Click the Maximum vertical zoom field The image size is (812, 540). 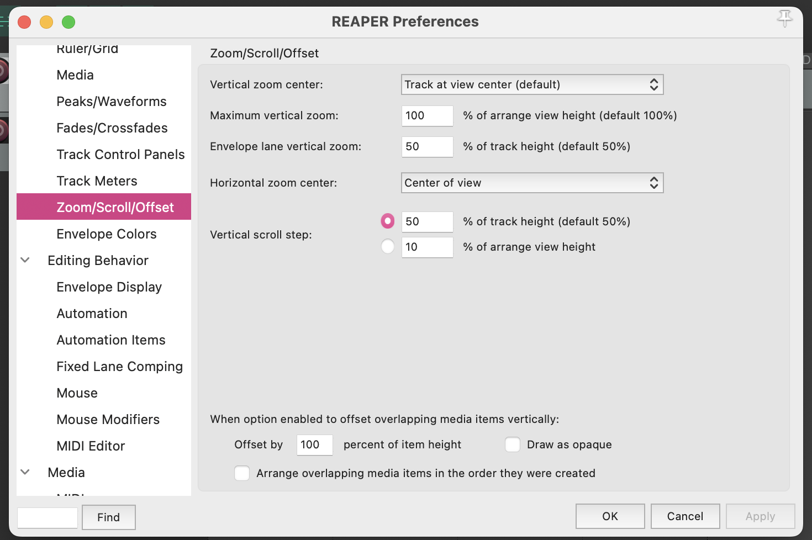tap(427, 115)
